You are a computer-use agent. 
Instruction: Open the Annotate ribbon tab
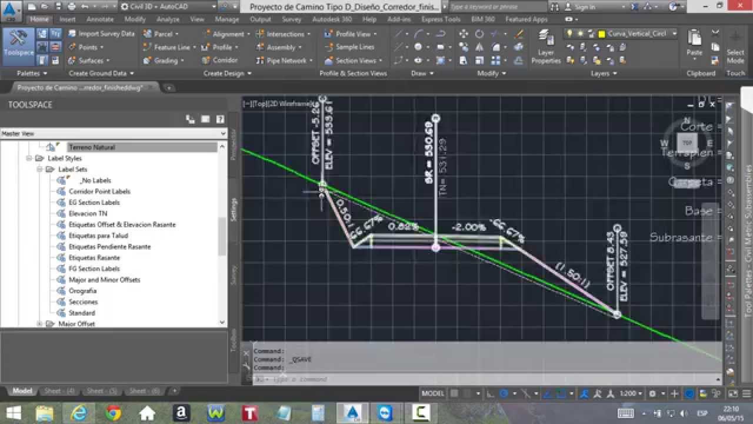(100, 19)
